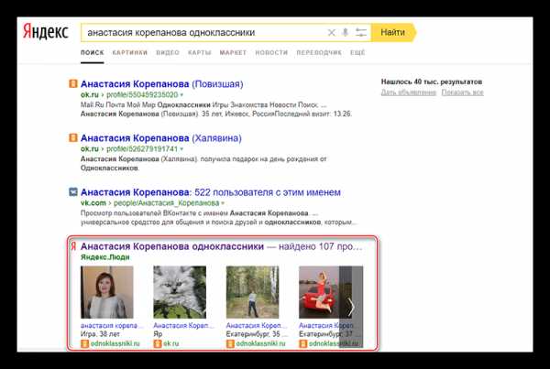Switch to the Новости tab
This screenshot has height=369, width=550.
click(x=271, y=52)
